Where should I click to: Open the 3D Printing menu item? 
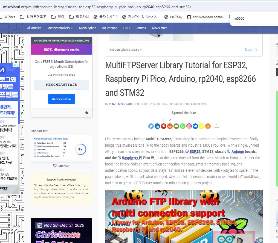coord(110,28)
